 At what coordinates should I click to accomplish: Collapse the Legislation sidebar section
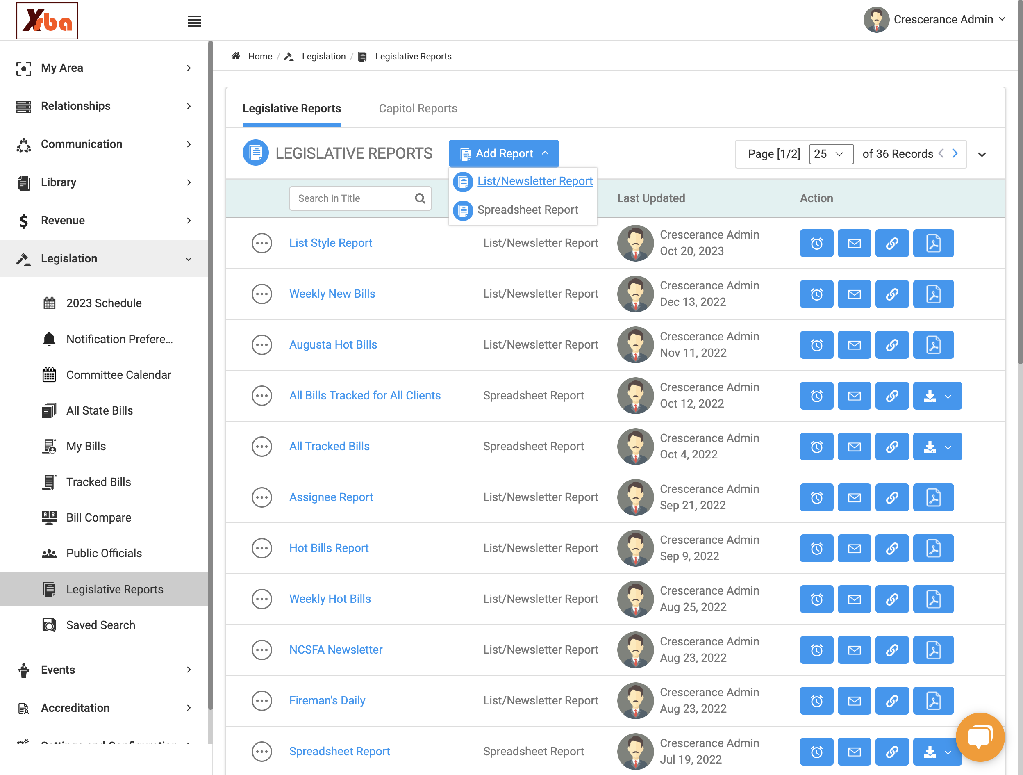[104, 259]
